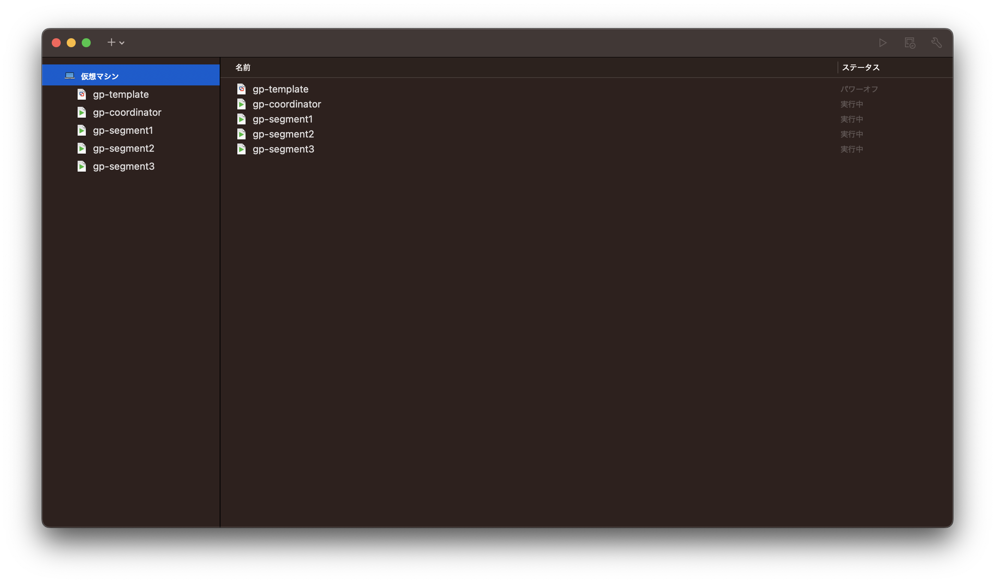The width and height of the screenshot is (995, 583).
Task: Click the play/start VM toolbar icon
Action: (883, 43)
